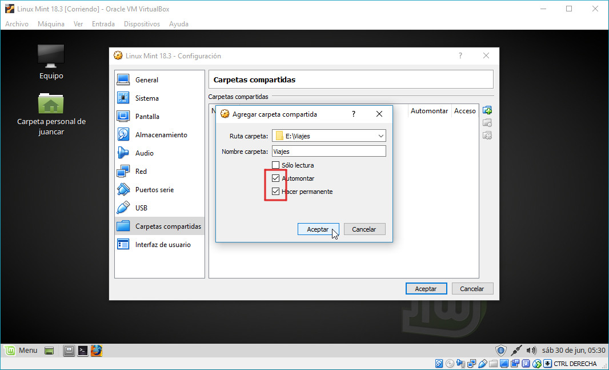609x370 pixels.
Task: Click the Nombre carpeta text field
Action: click(328, 152)
